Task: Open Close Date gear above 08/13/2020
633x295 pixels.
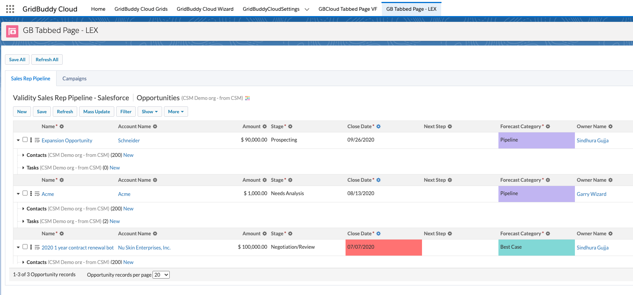Action: point(378,180)
